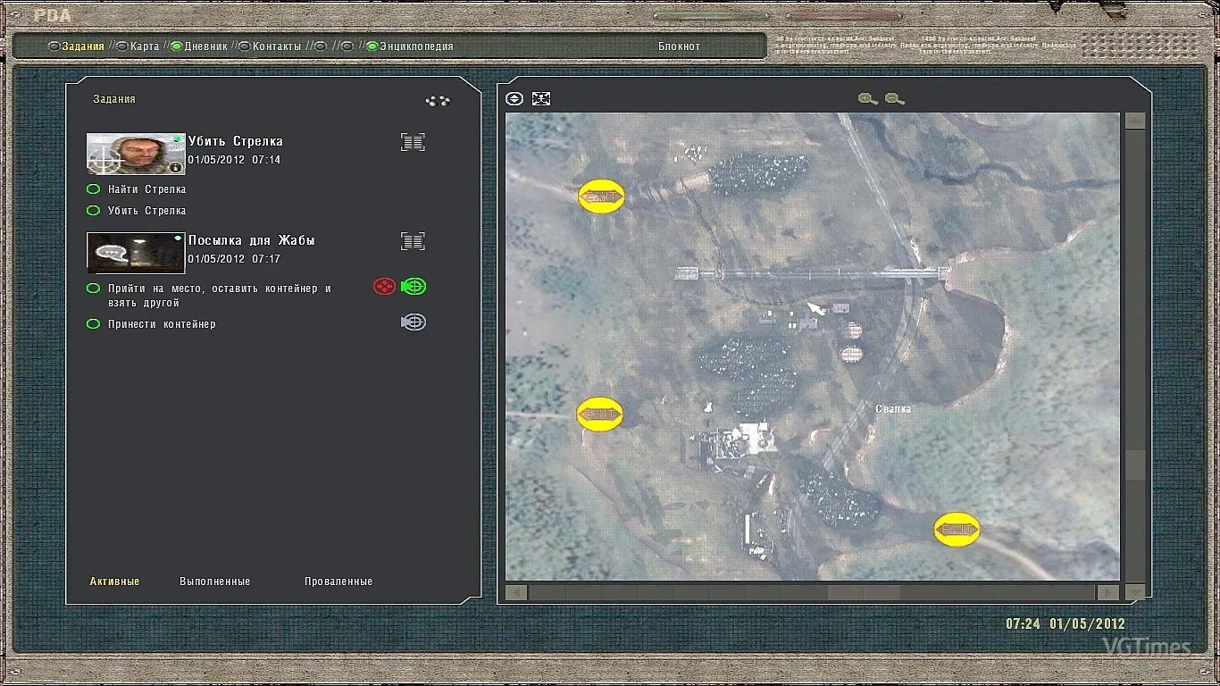Open the three-spheres icon in the Задания panel header
This screenshot has height=686, width=1220.
[x=438, y=101]
